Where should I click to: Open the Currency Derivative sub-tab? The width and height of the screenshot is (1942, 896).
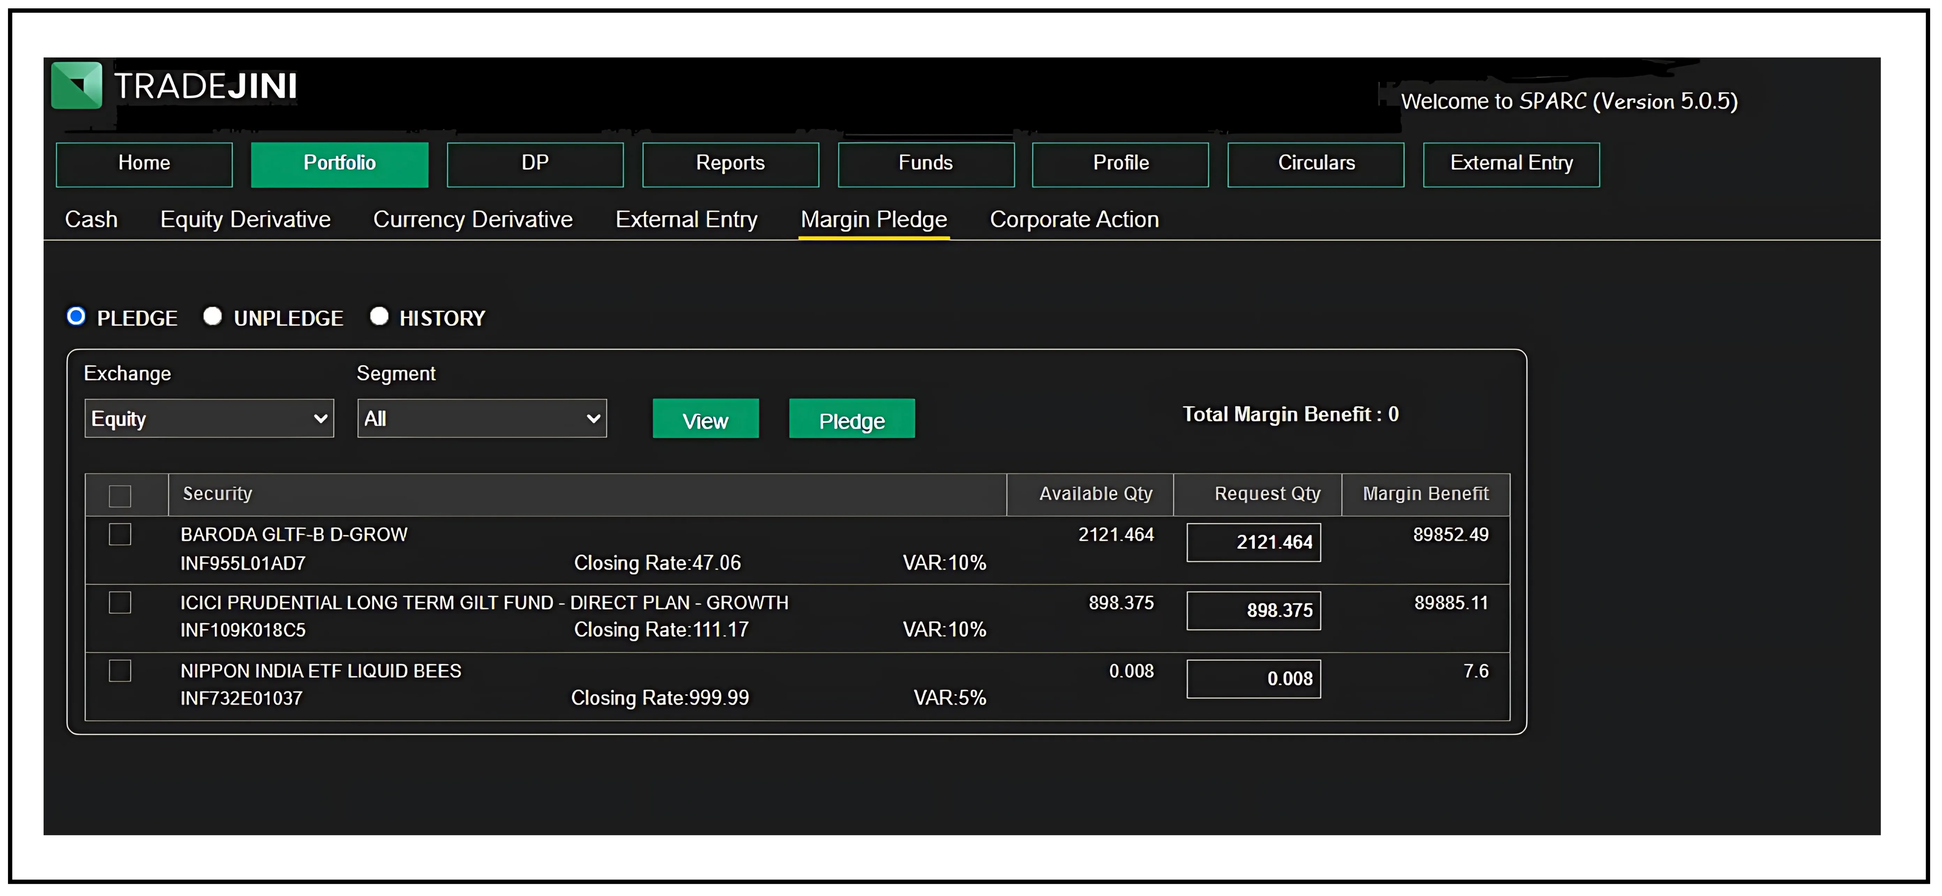473,219
